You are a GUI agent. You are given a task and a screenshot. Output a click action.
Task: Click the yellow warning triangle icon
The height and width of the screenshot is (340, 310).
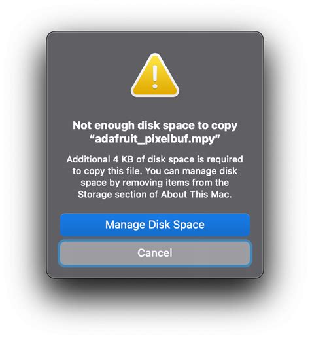click(x=155, y=75)
